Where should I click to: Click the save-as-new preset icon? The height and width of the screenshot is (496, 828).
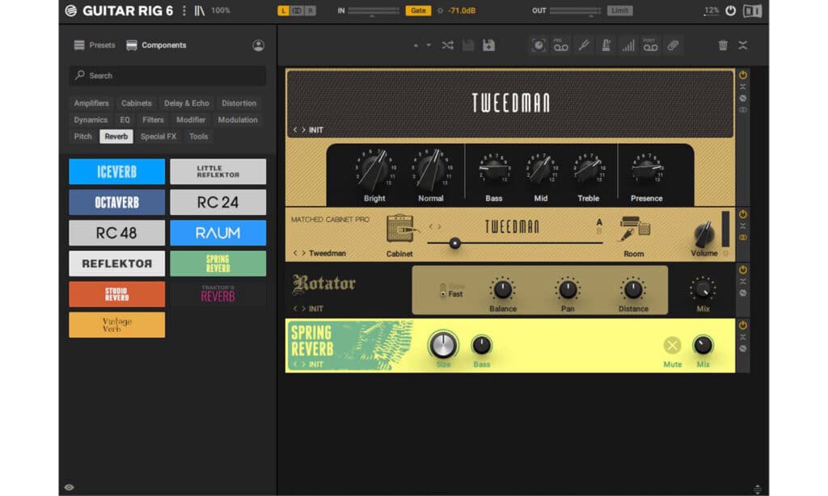click(x=489, y=45)
